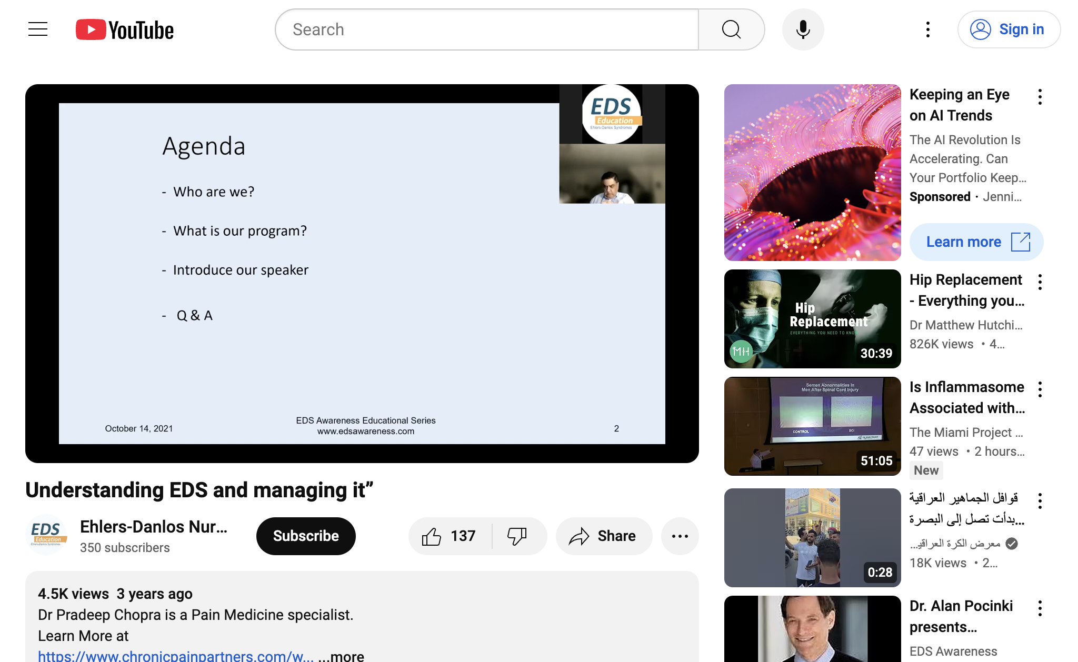Viewport: 1078px width, 662px height.
Task: Open more actions ellipsis under video
Action: (680, 536)
